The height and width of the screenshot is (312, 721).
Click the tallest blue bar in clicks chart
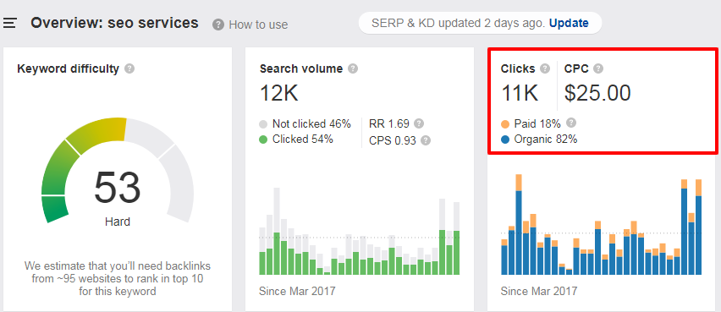(684, 232)
